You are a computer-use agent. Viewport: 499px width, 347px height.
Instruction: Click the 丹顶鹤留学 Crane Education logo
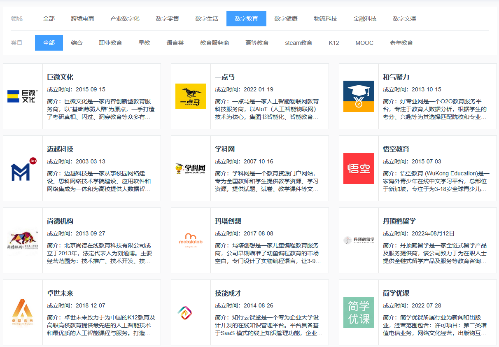point(359,240)
